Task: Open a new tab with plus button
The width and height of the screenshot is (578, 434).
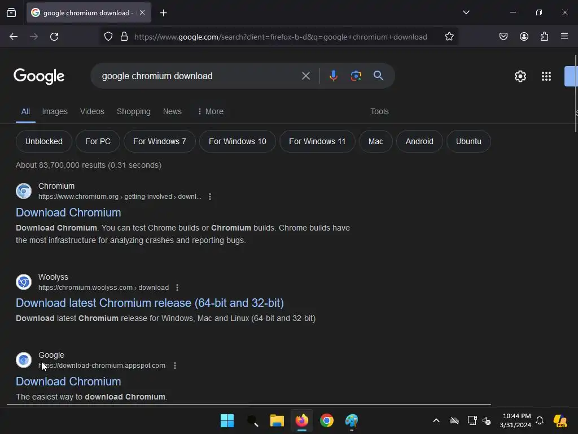Action: click(x=163, y=13)
